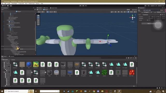Image resolution: width=166 pixels, height=93 pixels.
Task: Open the Tag dropdown in Inspector
Action: tap(148, 12)
